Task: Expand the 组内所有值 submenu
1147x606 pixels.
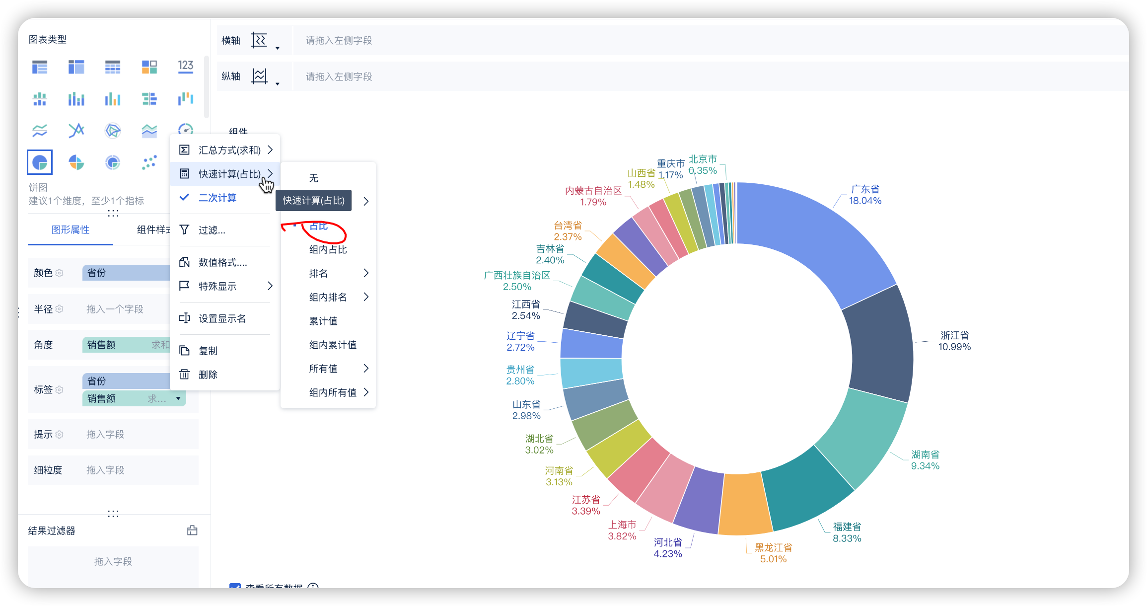Action: tap(328, 392)
